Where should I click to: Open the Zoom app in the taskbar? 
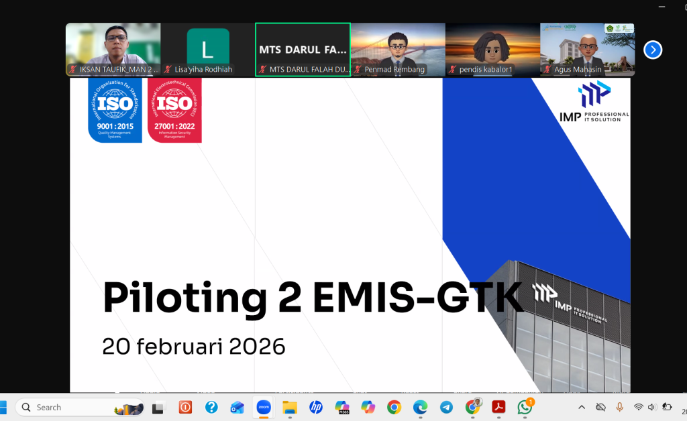(263, 407)
